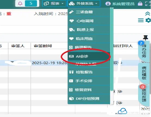Choose 院感上报 menu item
The width and height of the screenshot is (151, 117).
89,30
